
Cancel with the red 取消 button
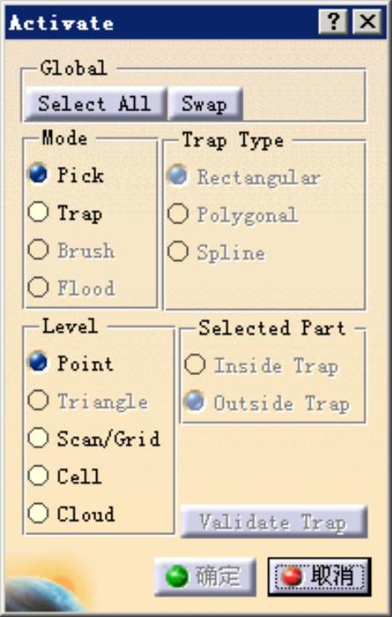point(319,577)
